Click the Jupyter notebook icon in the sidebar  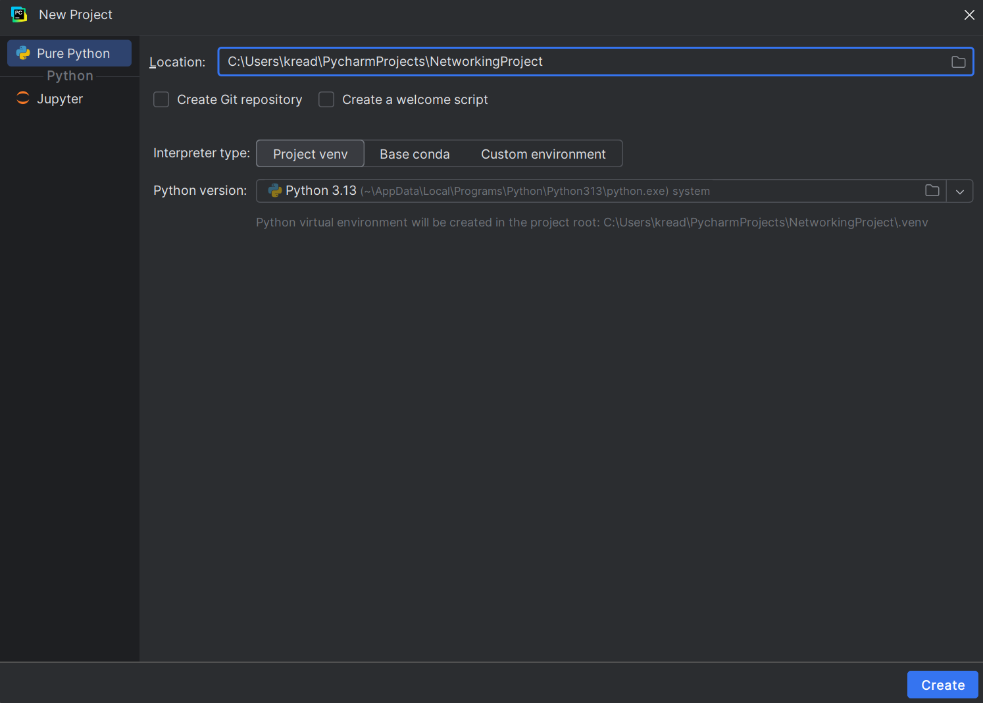click(x=22, y=98)
